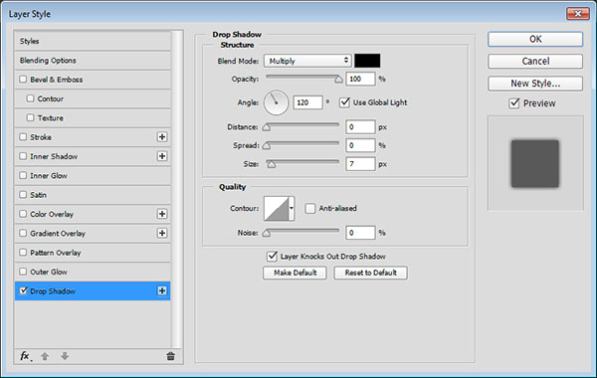The height and width of the screenshot is (378, 597).
Task: Click the Cancel button
Action: 535,62
